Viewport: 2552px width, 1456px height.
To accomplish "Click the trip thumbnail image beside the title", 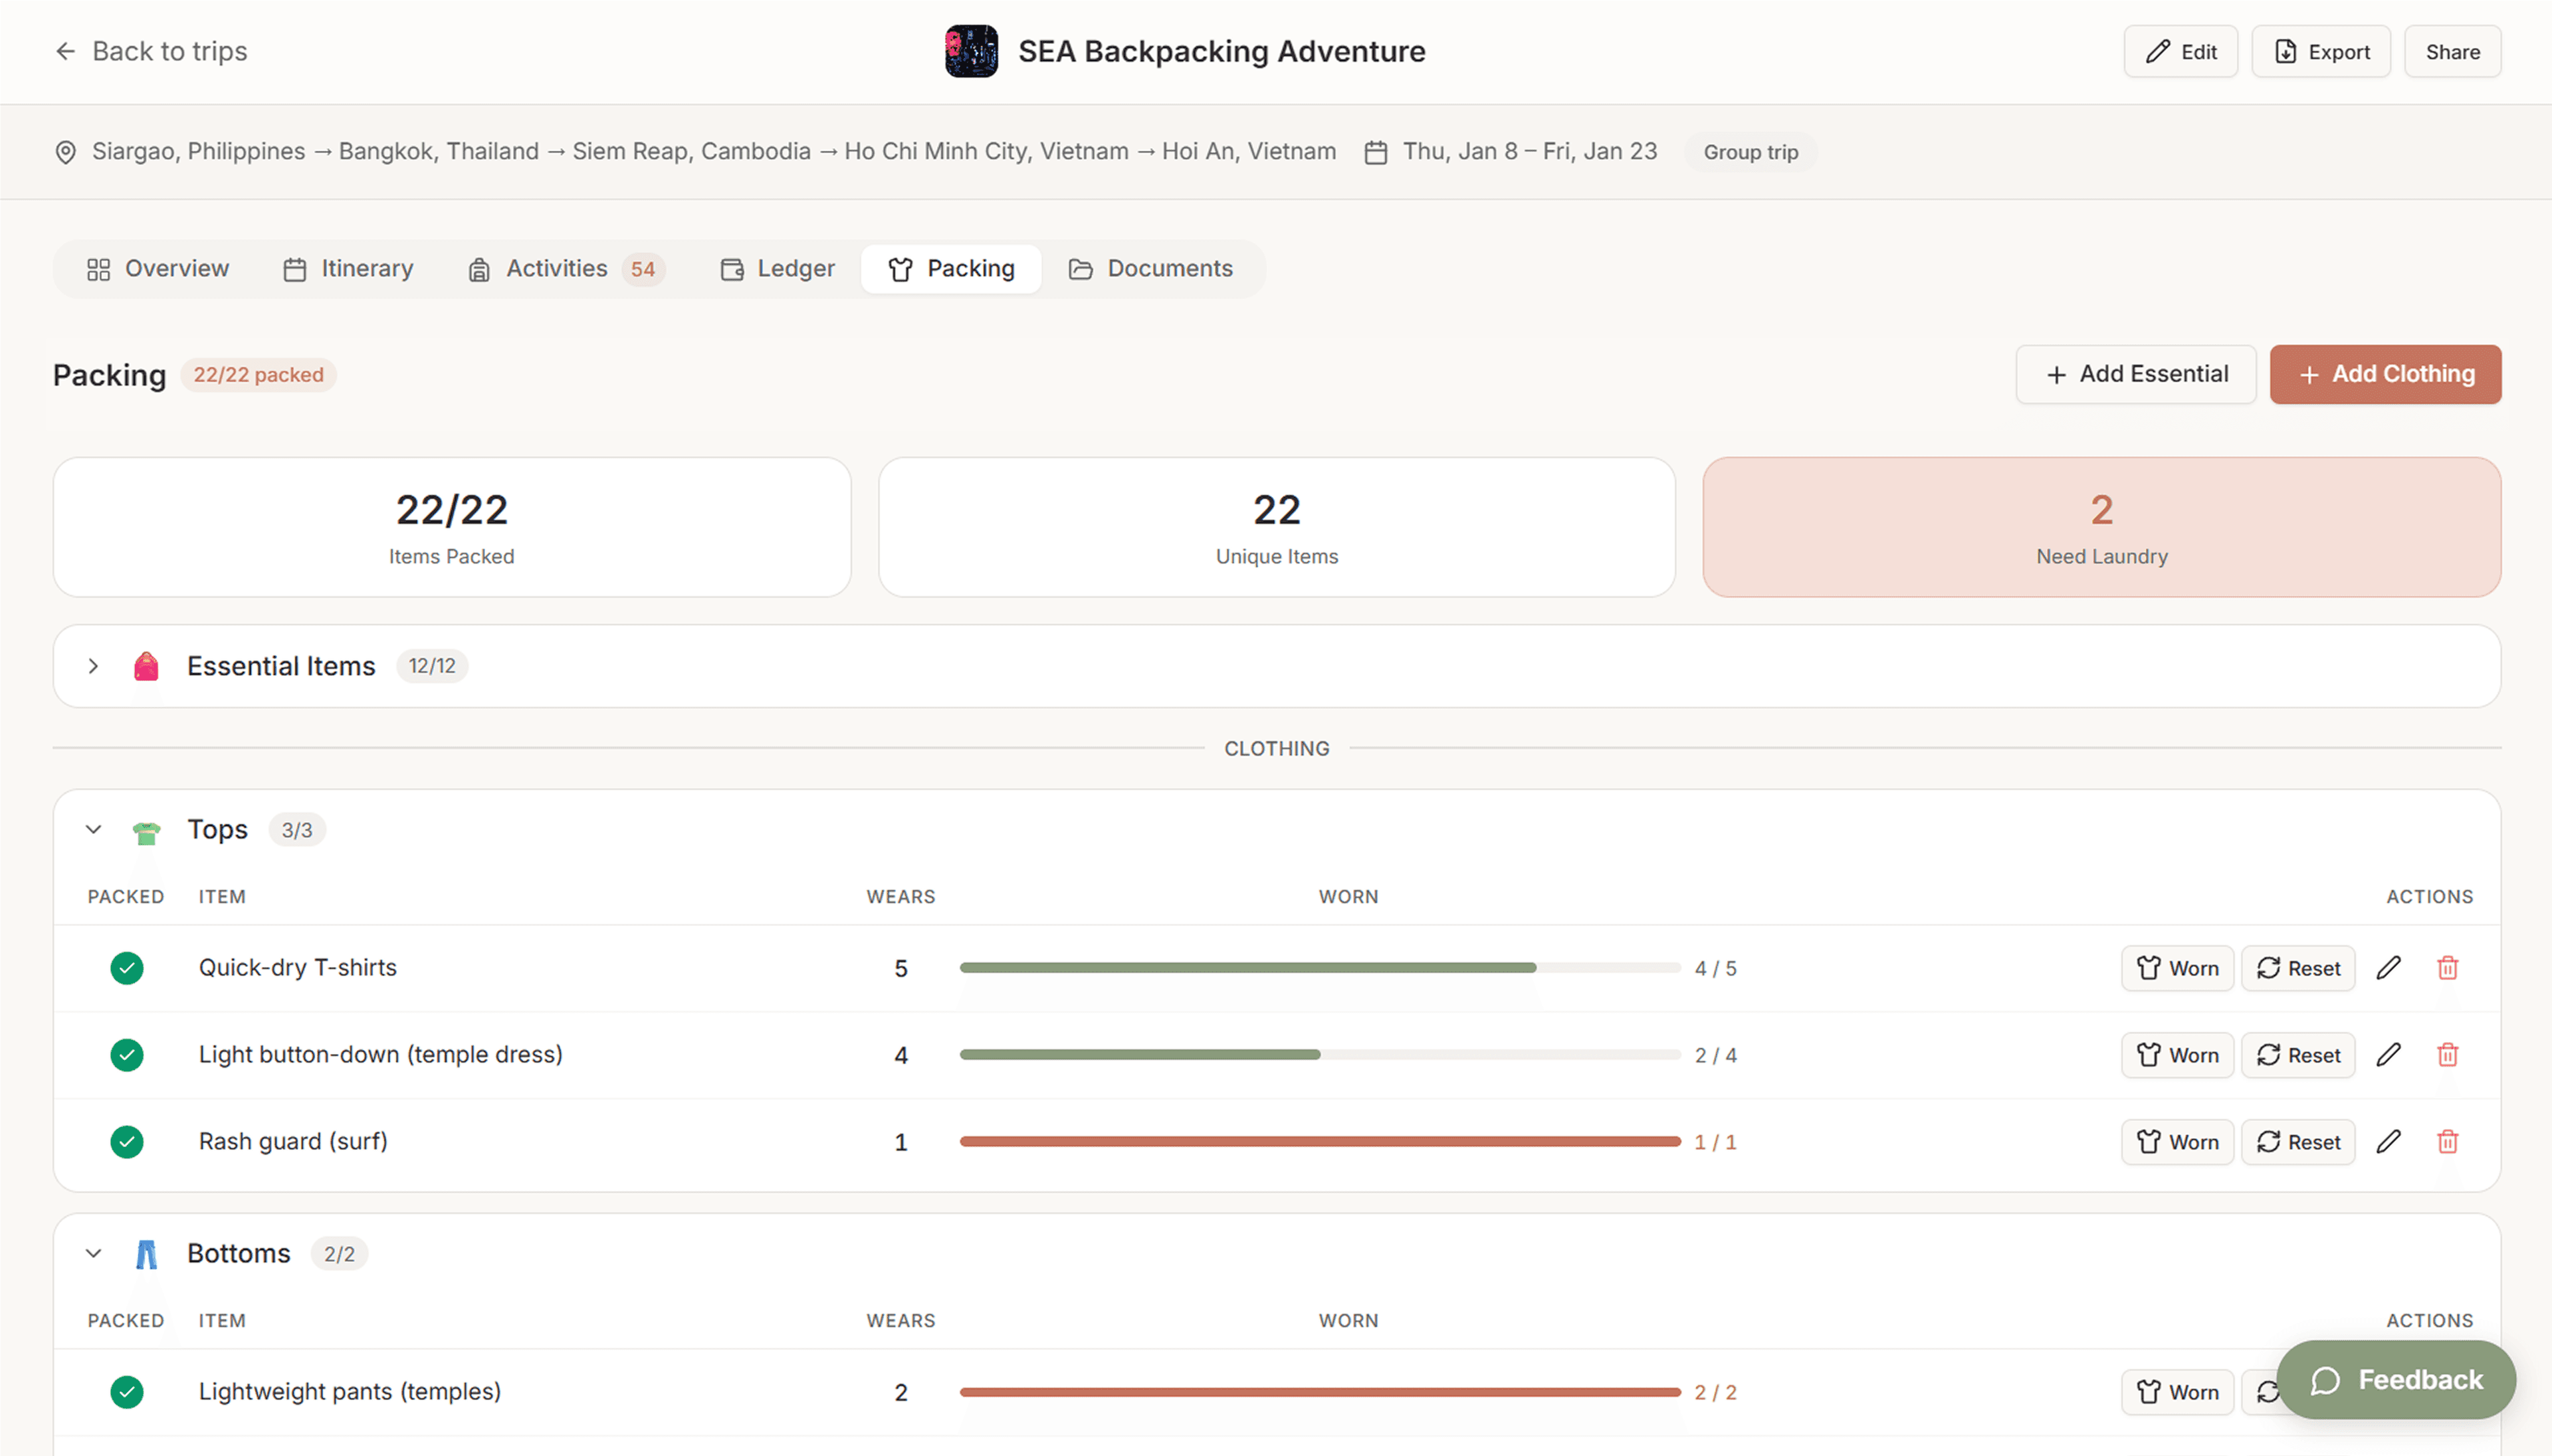I will click(971, 51).
